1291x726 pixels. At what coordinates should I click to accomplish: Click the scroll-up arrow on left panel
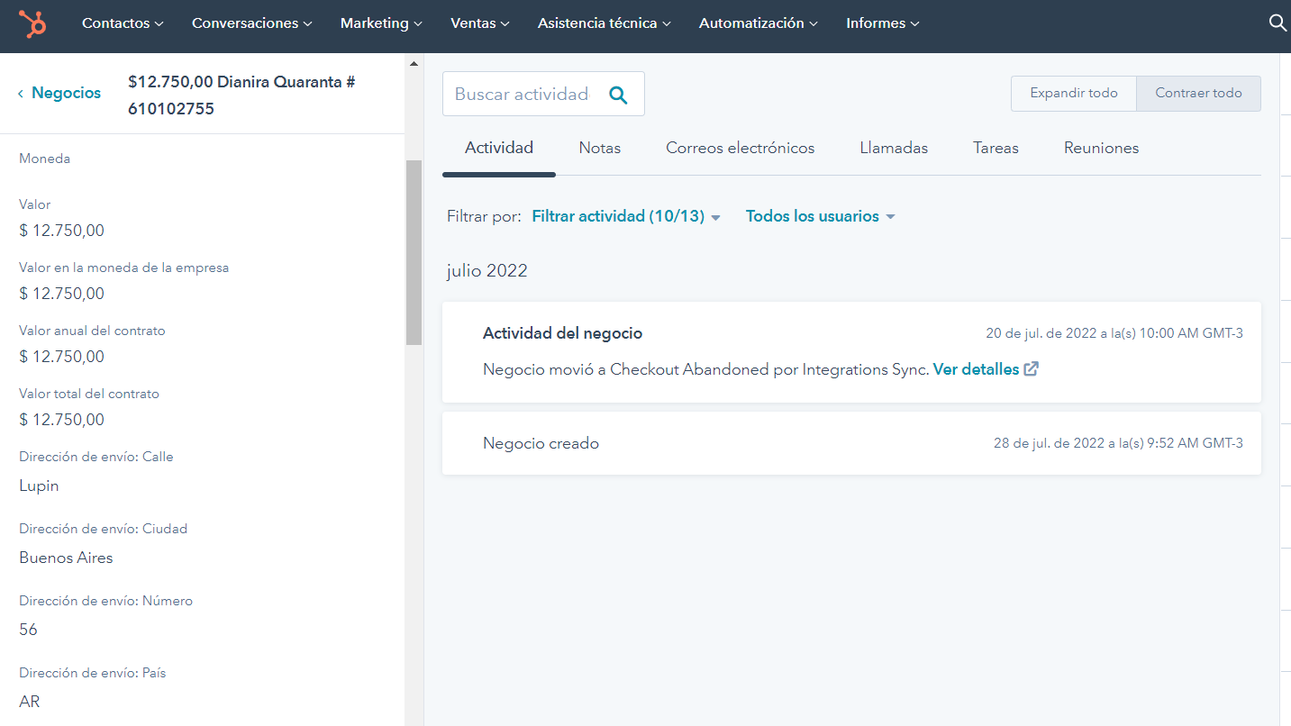tap(414, 64)
